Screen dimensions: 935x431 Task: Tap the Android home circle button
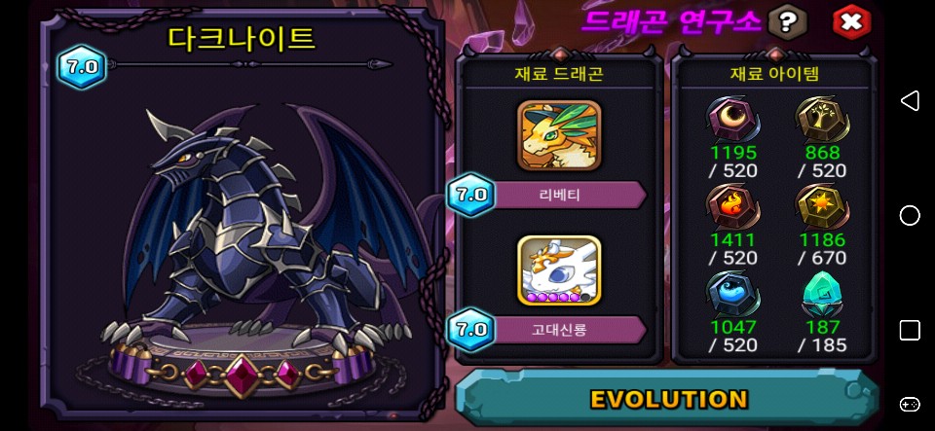[910, 216]
